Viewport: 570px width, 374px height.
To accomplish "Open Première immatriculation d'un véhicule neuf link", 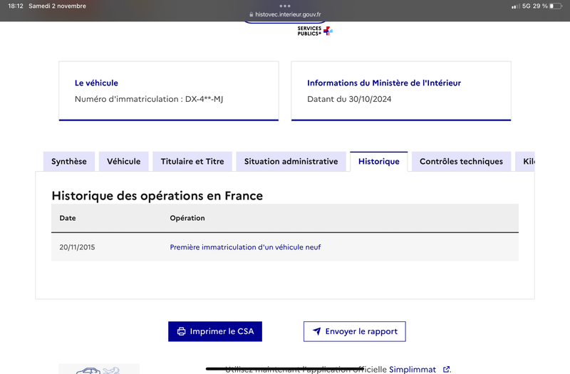I will [245, 247].
